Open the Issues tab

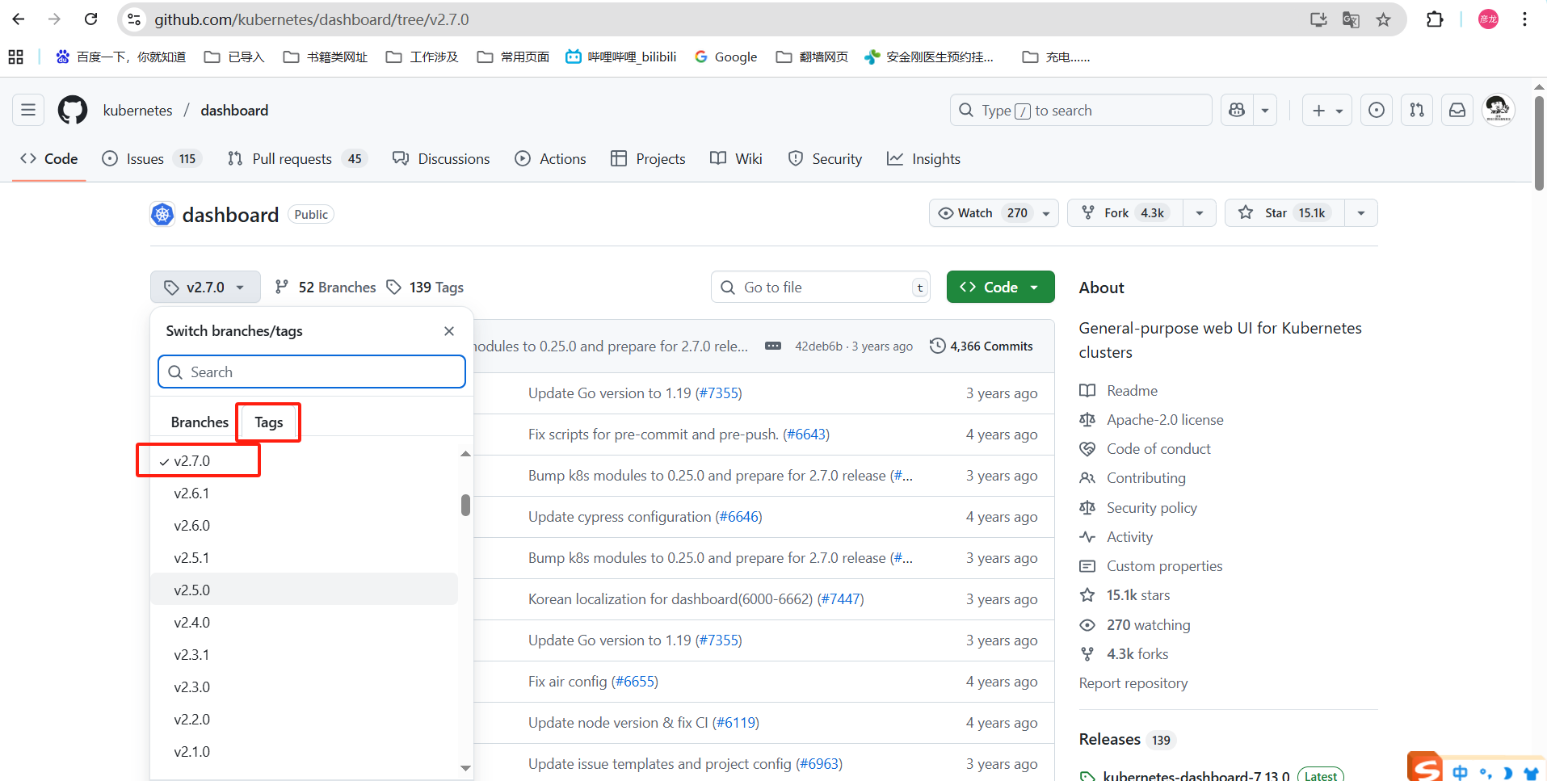click(x=151, y=159)
